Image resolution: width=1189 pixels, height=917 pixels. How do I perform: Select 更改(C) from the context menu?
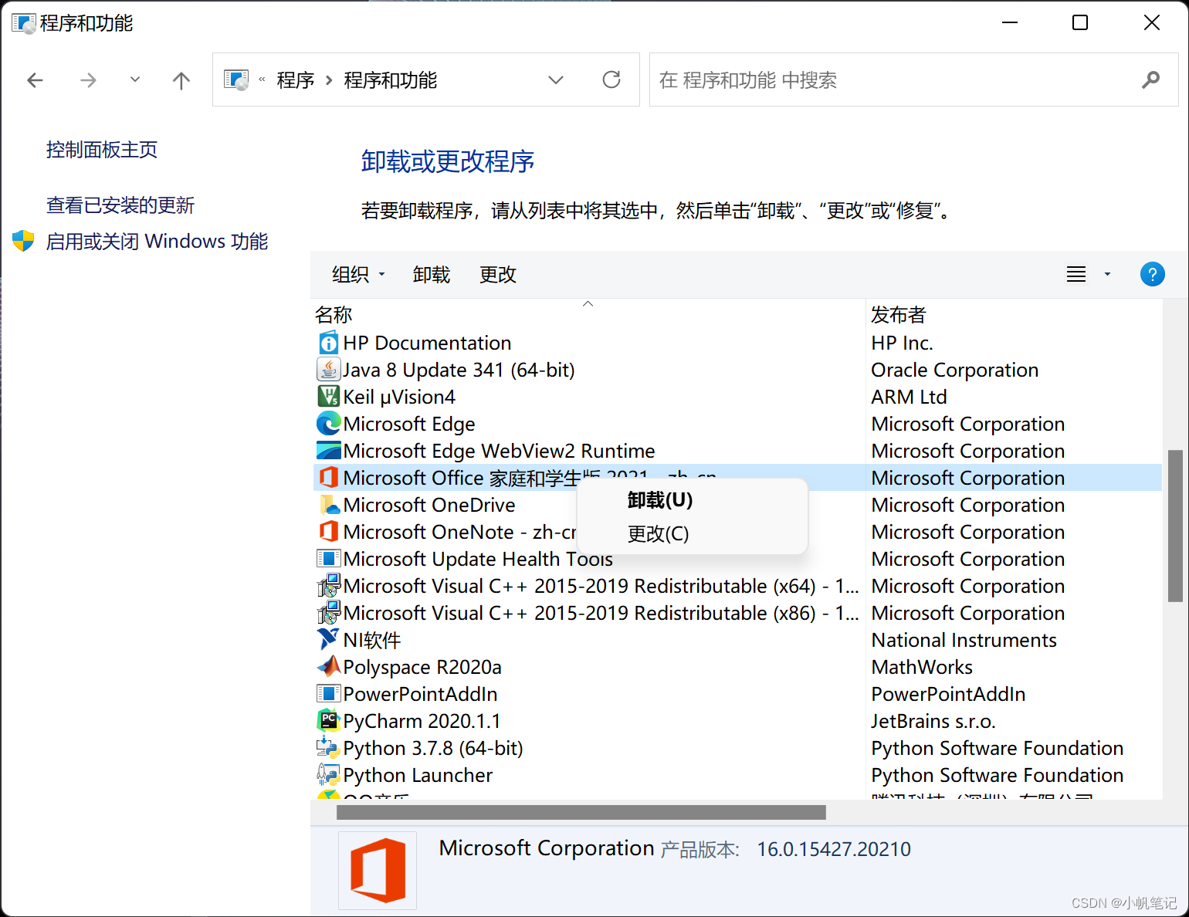[x=658, y=533]
